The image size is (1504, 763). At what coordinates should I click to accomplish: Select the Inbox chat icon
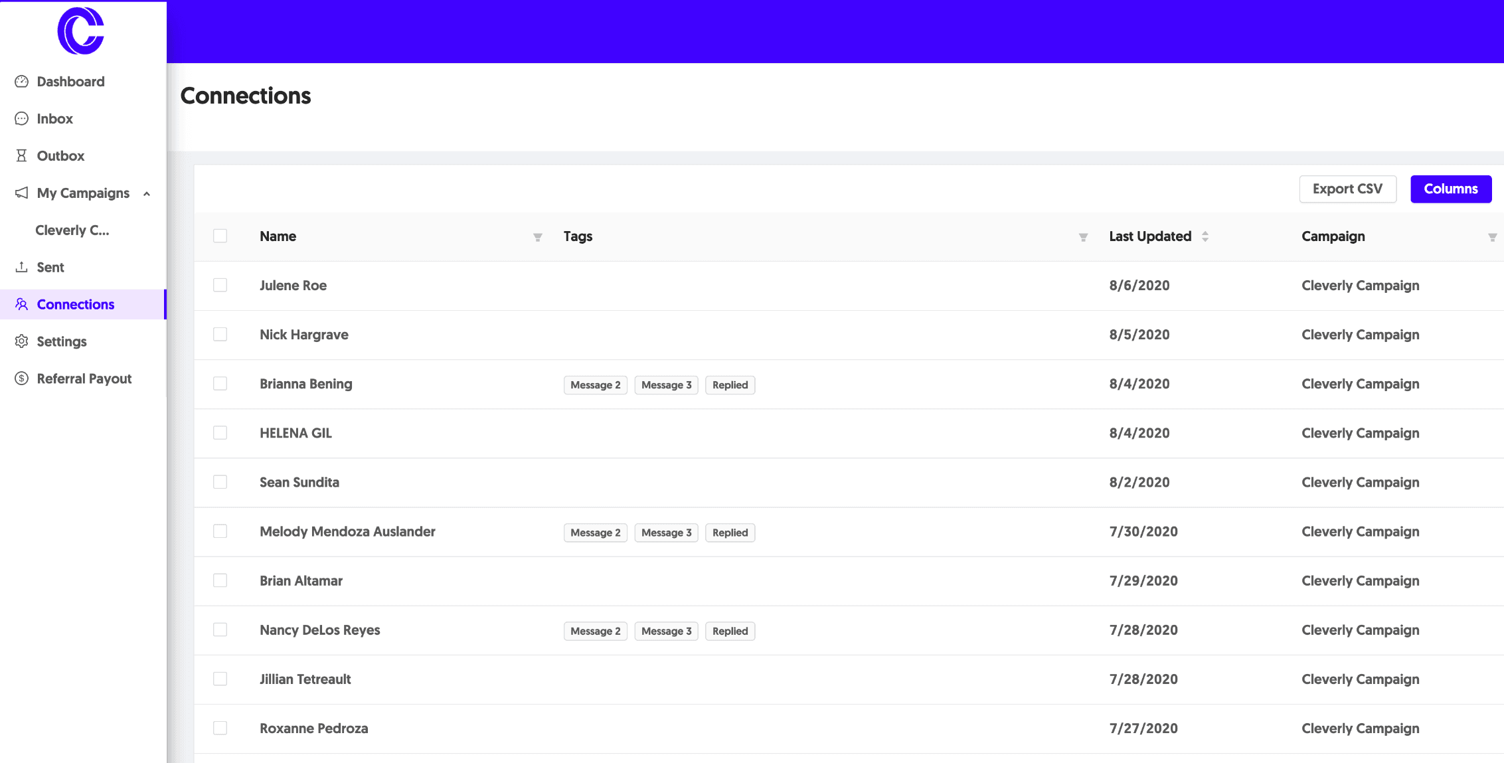click(21, 118)
